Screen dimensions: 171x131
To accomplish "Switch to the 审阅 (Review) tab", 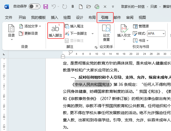I will pyautogui.click(x=130, y=17).
